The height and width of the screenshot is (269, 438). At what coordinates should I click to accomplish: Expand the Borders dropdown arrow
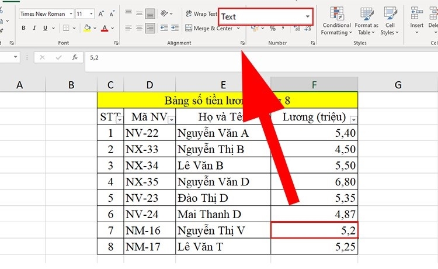[x=74, y=28]
